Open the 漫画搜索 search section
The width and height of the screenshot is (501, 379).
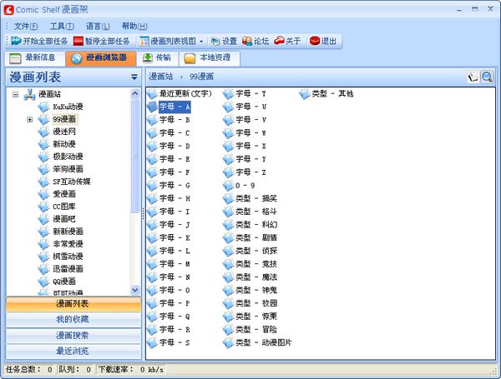pos(73,336)
